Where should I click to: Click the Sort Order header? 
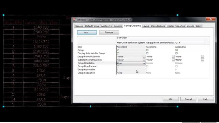(122, 38)
